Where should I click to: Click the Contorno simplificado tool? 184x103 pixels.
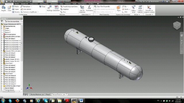(x=30, y=12)
